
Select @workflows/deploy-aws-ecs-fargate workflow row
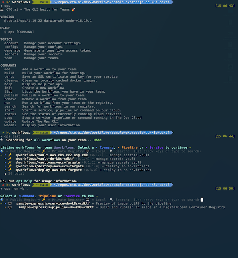(x=78, y=170)
